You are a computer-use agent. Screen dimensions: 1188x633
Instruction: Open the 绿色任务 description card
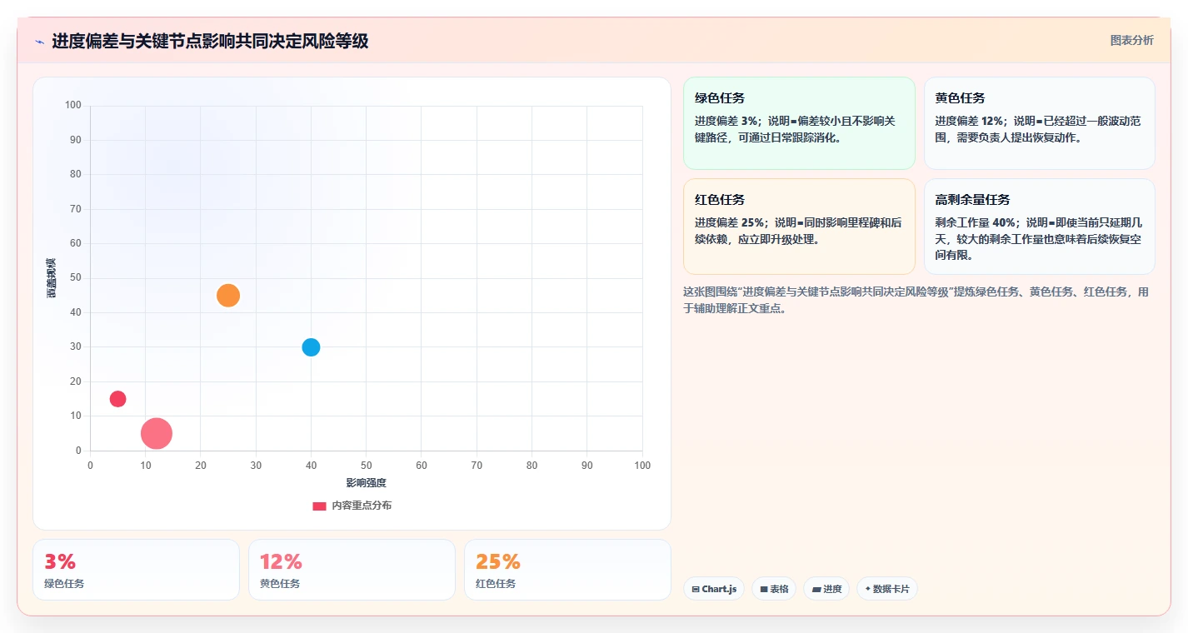coord(800,123)
